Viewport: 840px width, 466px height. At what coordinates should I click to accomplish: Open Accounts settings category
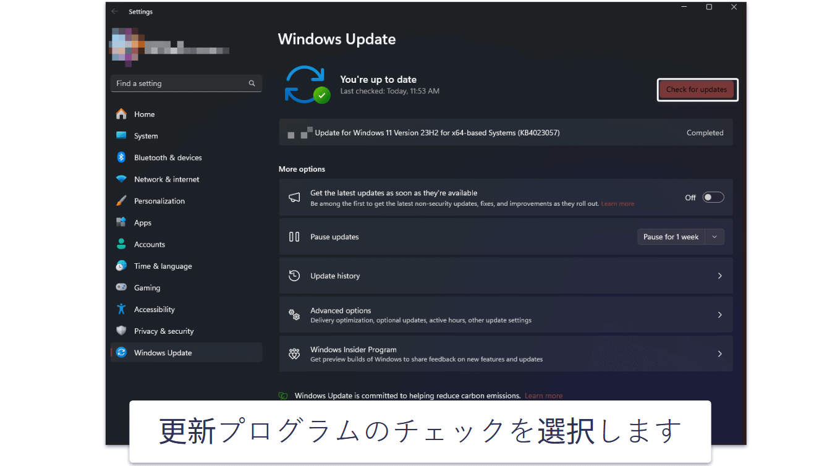point(186,244)
